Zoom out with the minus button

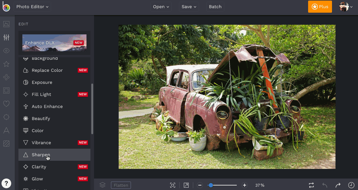click(x=200, y=185)
